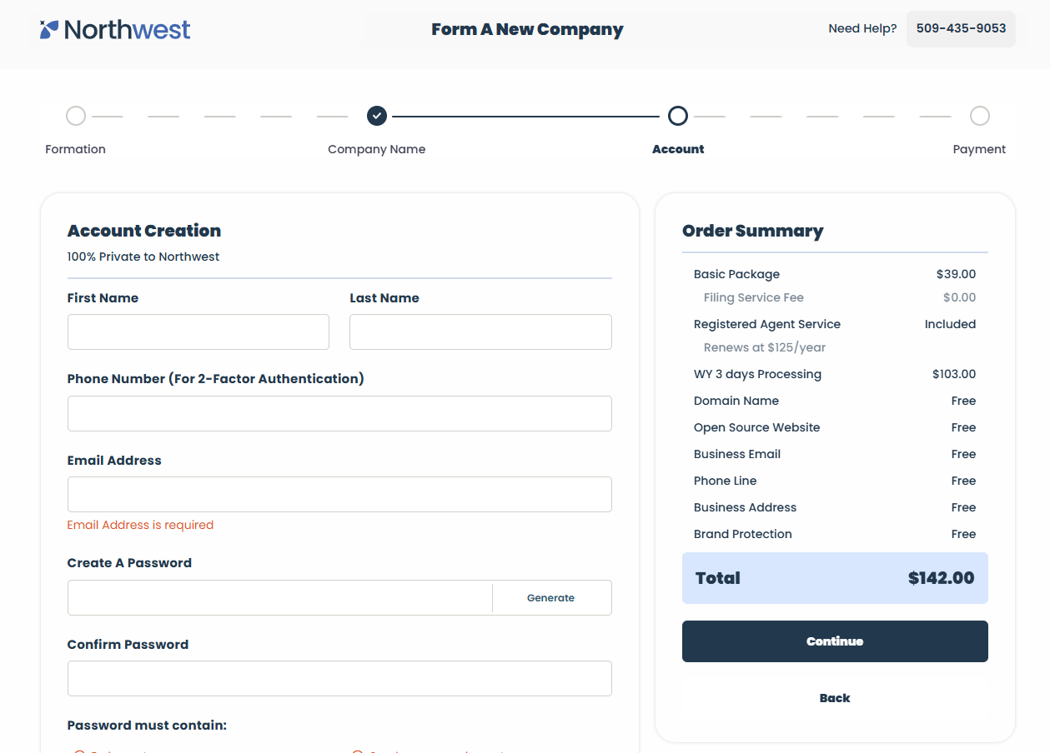Viewport: 1050px width, 753px height.
Task: Click the "Email Address is required" error
Action: point(140,525)
